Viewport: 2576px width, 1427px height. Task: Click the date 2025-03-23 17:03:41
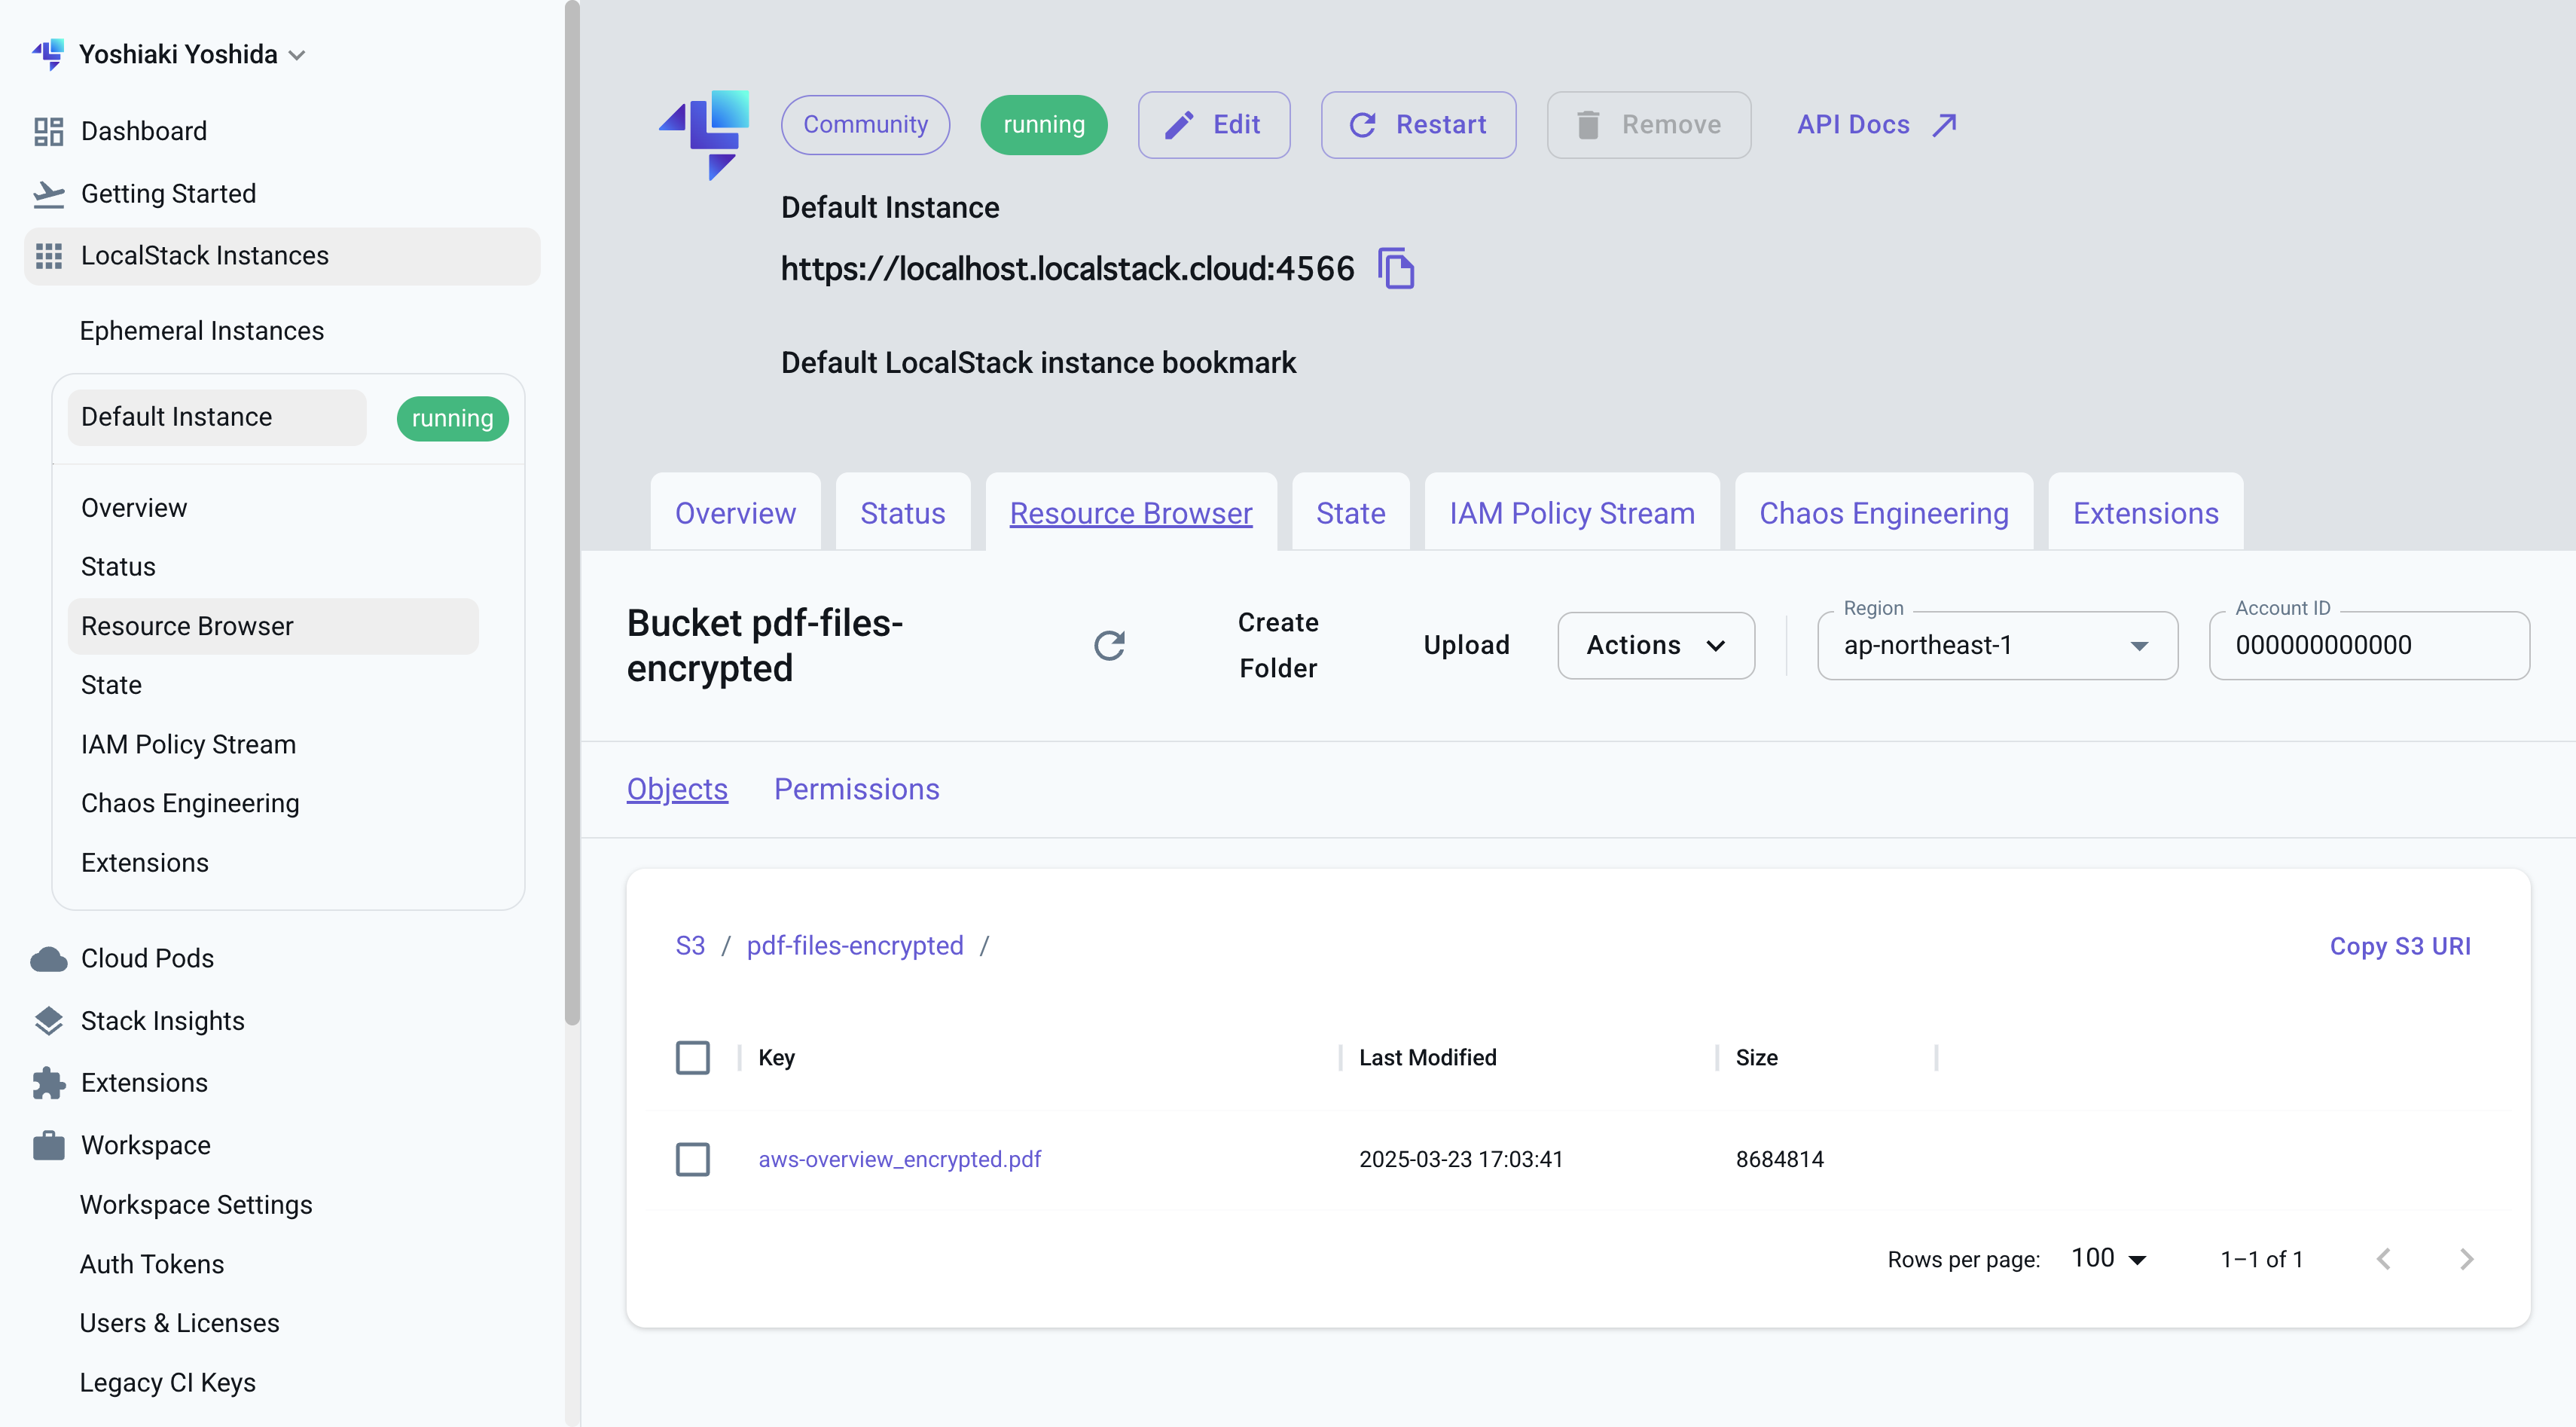[1460, 1160]
